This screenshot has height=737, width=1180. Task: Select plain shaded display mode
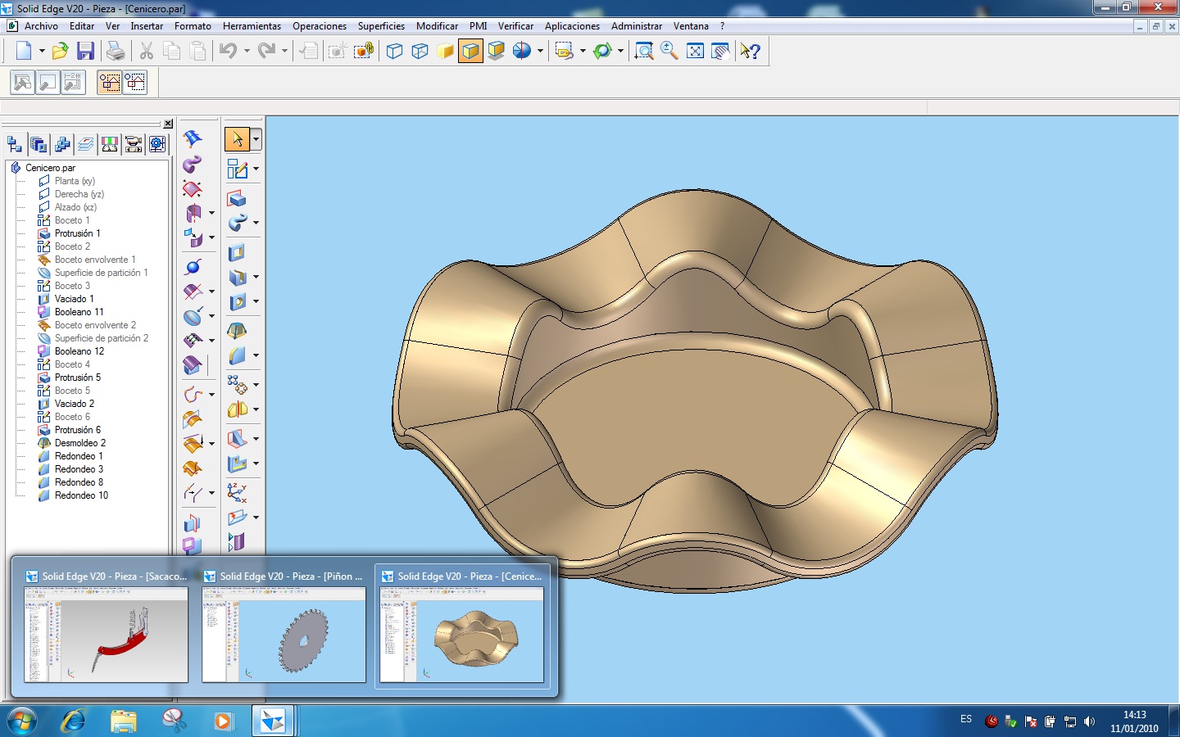[445, 51]
